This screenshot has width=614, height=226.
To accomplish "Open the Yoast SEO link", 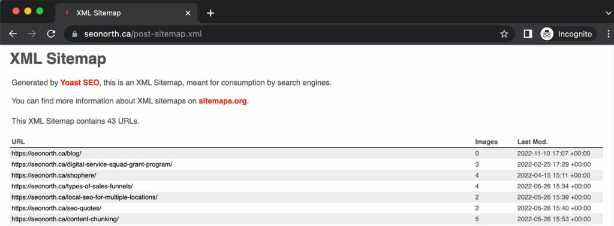I will [x=80, y=83].
